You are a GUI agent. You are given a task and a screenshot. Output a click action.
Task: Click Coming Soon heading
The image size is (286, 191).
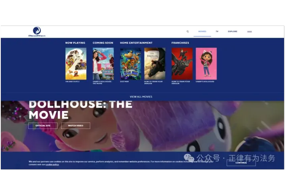(103, 43)
